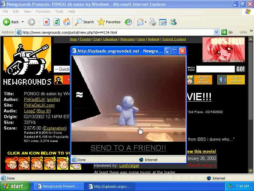254x191 pixels.
Task: Open the Literature link
Action: click(x=110, y=39)
